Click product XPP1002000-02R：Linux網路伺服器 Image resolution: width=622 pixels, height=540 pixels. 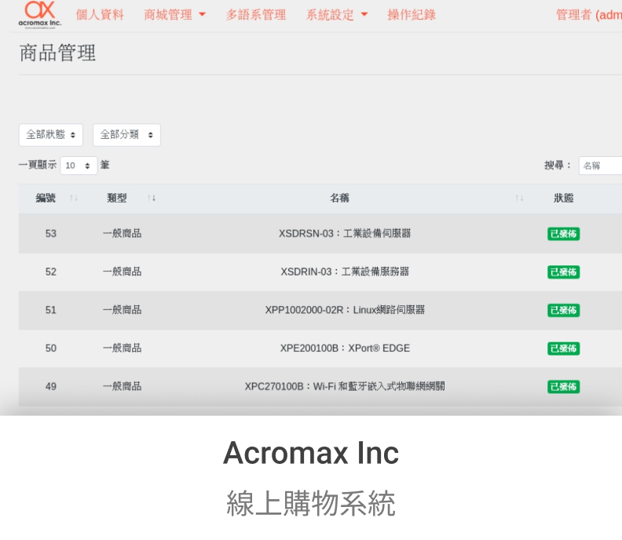pos(345,310)
